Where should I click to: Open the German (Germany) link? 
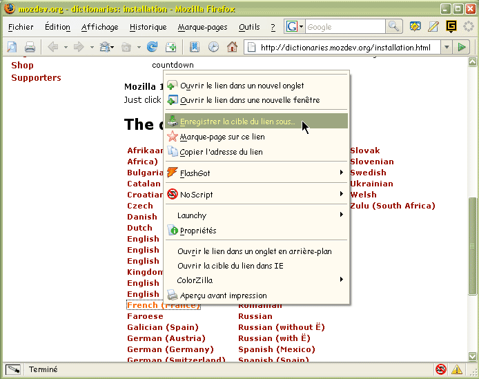170,349
